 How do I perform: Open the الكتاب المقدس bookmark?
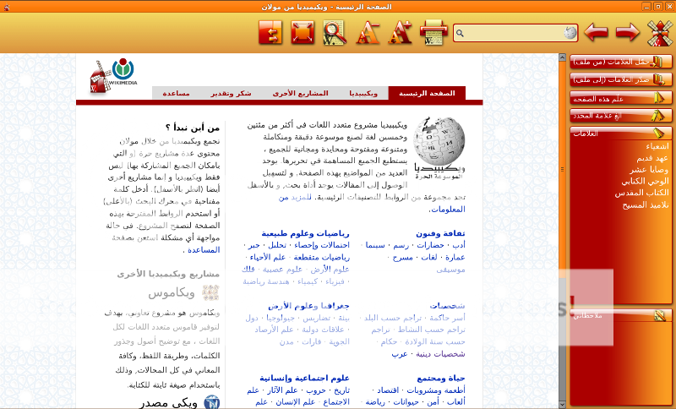(x=642, y=193)
